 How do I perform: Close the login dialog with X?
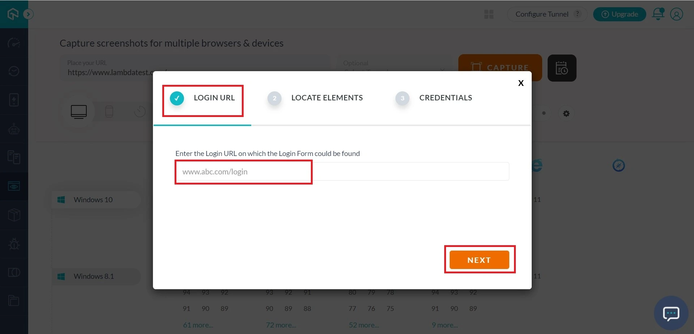(520, 83)
